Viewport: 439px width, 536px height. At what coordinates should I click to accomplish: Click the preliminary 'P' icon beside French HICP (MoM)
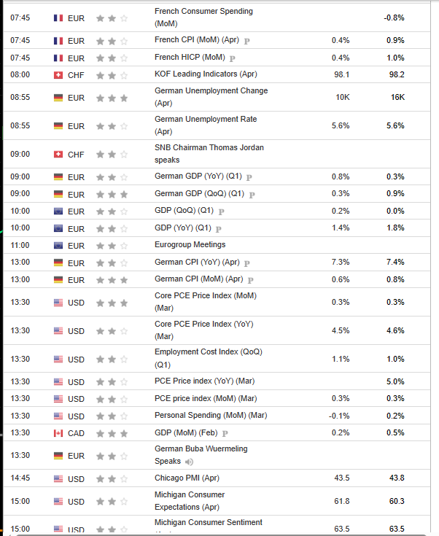pyautogui.click(x=233, y=58)
